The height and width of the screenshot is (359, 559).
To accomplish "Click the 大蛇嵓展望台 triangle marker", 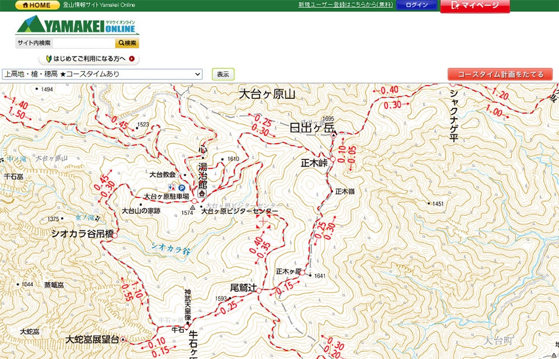I will tap(124, 340).
